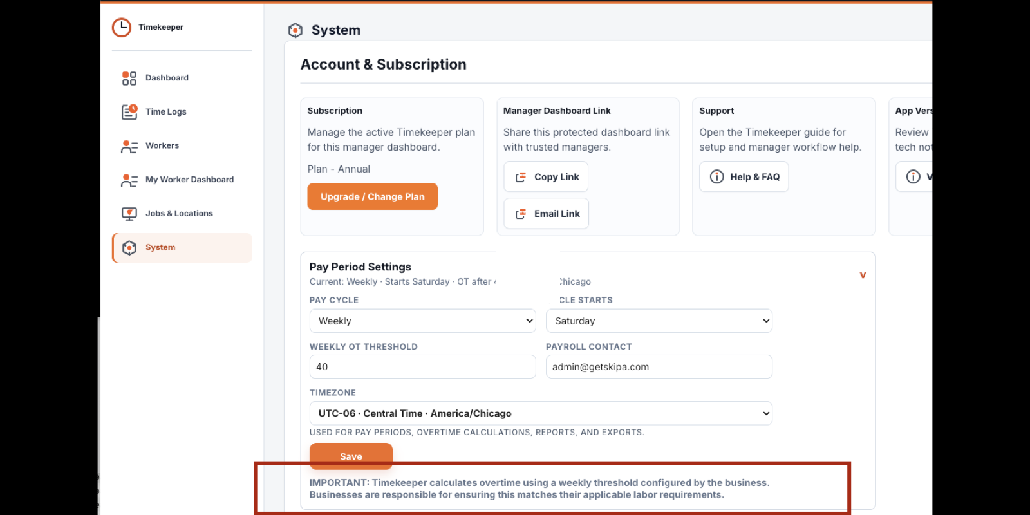
Task: Click the info icon in App Version card
Action: pos(913,177)
